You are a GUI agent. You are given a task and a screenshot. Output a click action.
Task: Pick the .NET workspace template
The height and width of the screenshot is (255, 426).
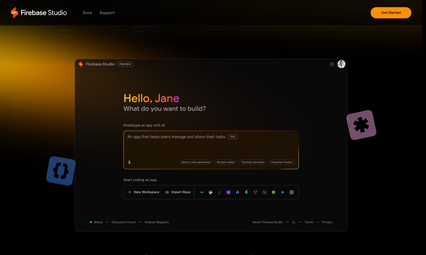[x=228, y=192]
